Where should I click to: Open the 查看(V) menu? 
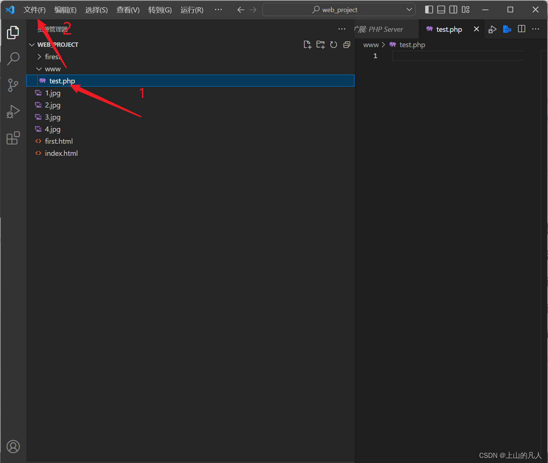(x=128, y=10)
